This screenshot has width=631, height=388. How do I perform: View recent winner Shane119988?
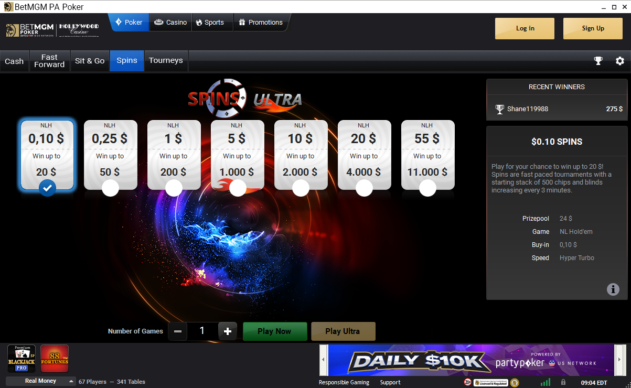coord(557,109)
